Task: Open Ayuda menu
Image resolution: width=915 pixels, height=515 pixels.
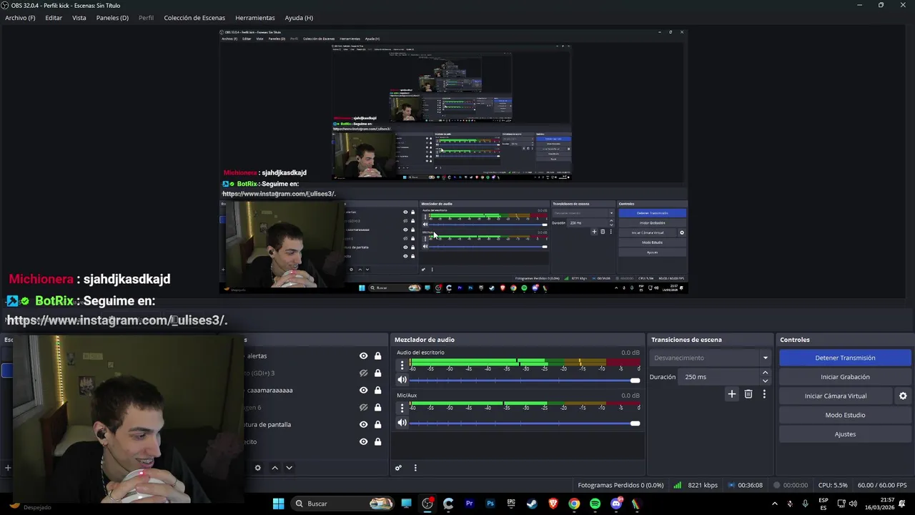Action: click(x=299, y=18)
